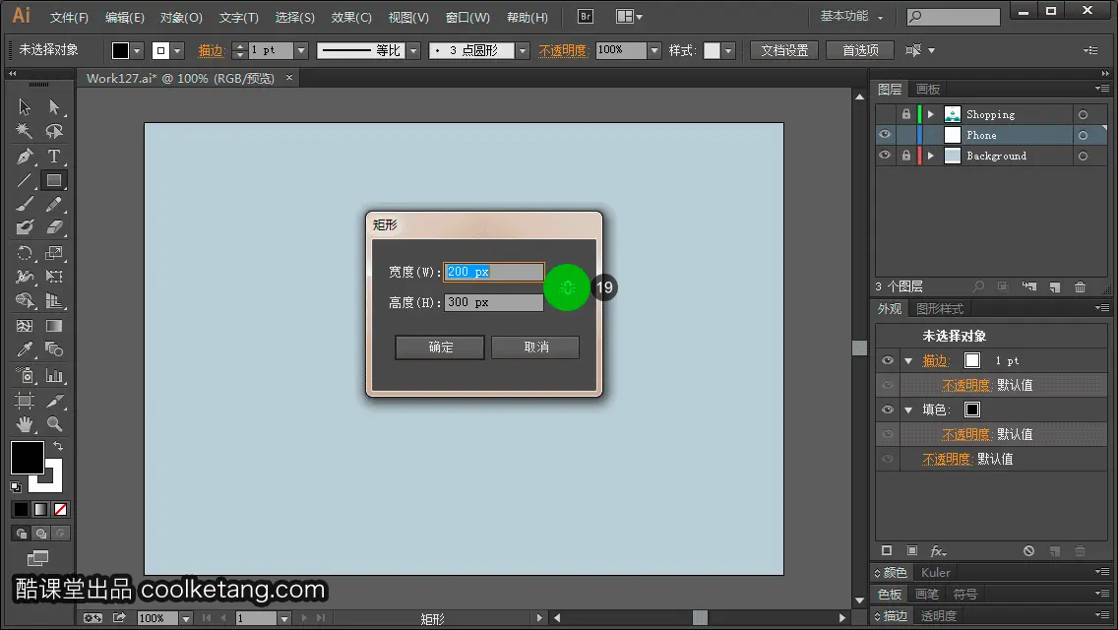This screenshot has width=1118, height=630.
Task: Click the large fill color box in toolbox
Action: 28,458
